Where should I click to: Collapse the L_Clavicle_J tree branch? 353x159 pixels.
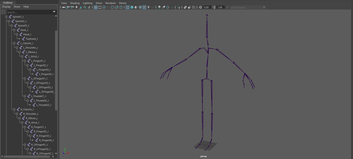(13, 43)
